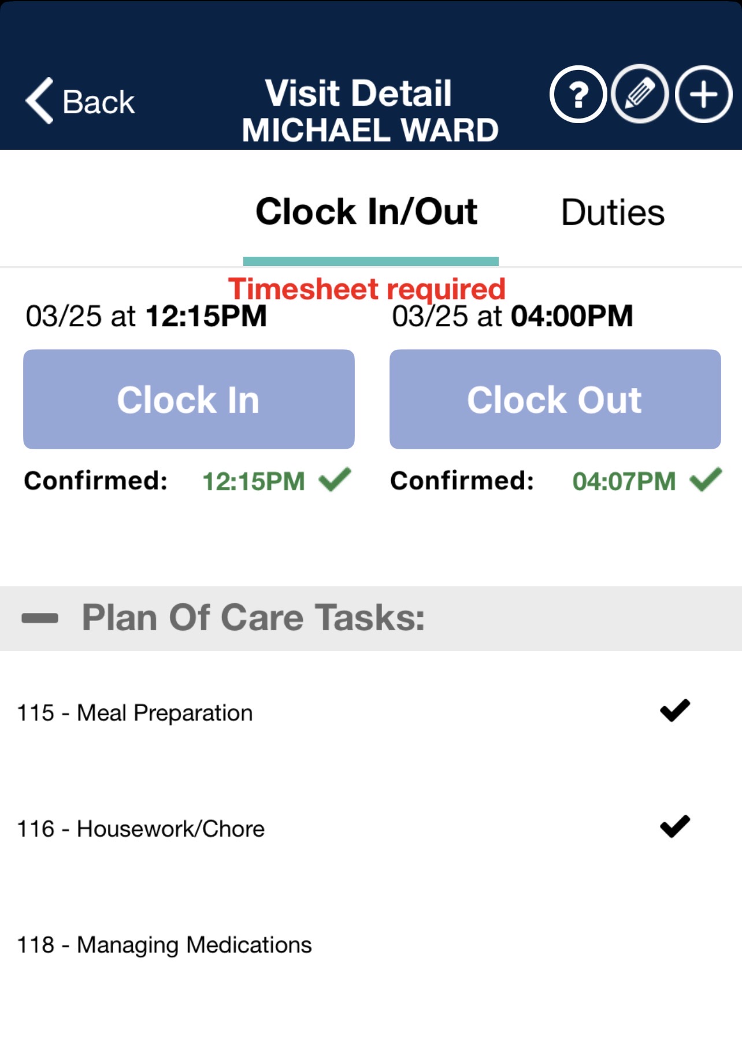Screen dimensions: 742x1046
Task: Tap the plus add icon
Action: tap(703, 94)
